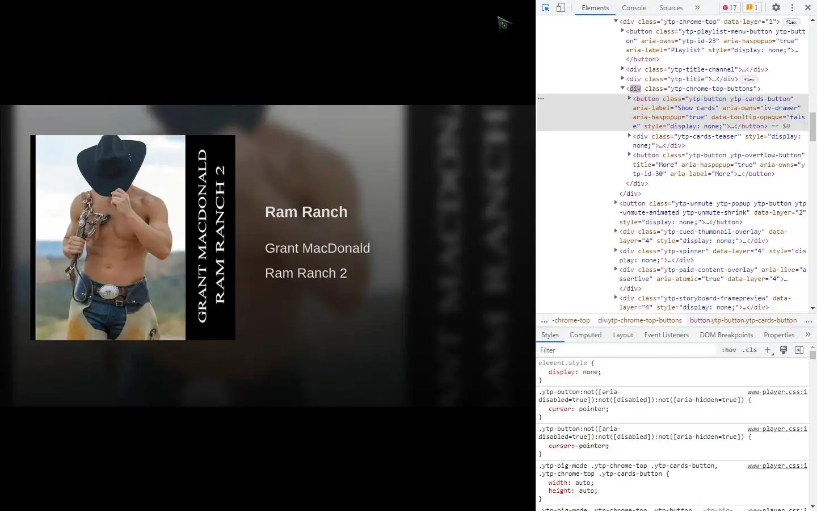Viewport: 817px width, 511px height.
Task: Expand the ytp-paid-content-overlay div
Action: pyautogui.click(x=616, y=269)
